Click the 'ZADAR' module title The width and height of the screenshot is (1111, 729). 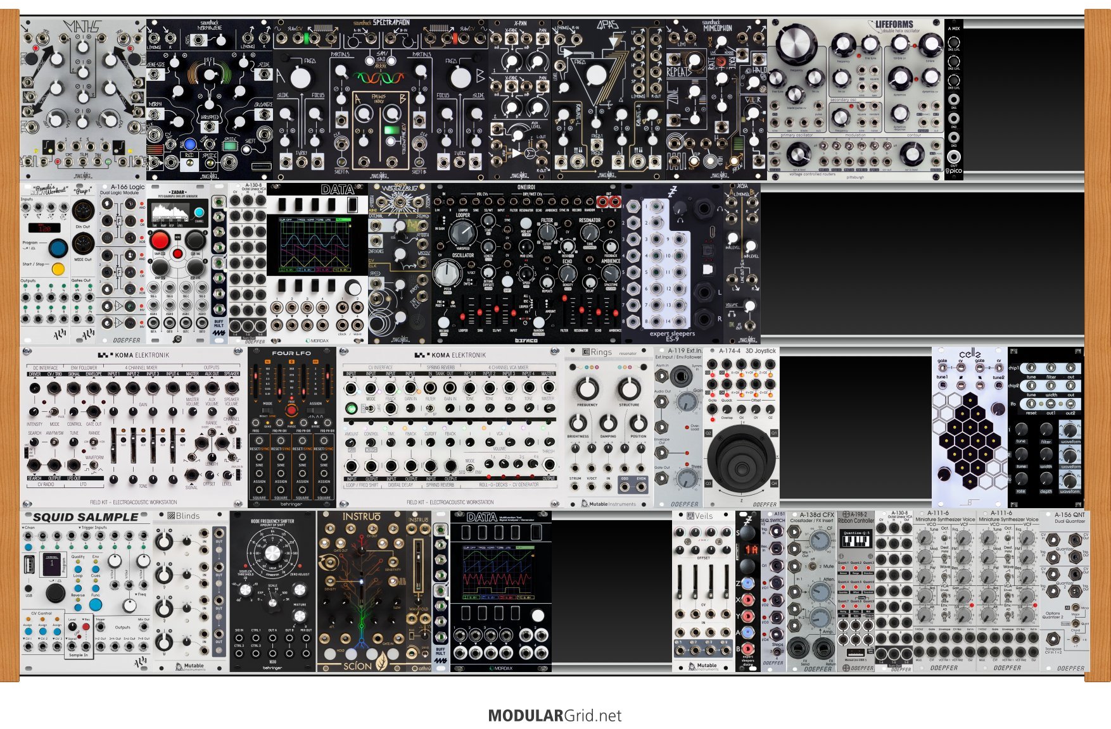coord(178,192)
